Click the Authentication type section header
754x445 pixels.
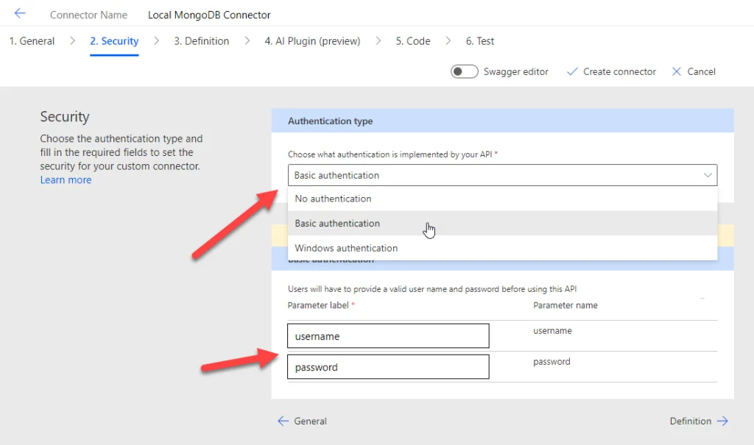(502, 121)
